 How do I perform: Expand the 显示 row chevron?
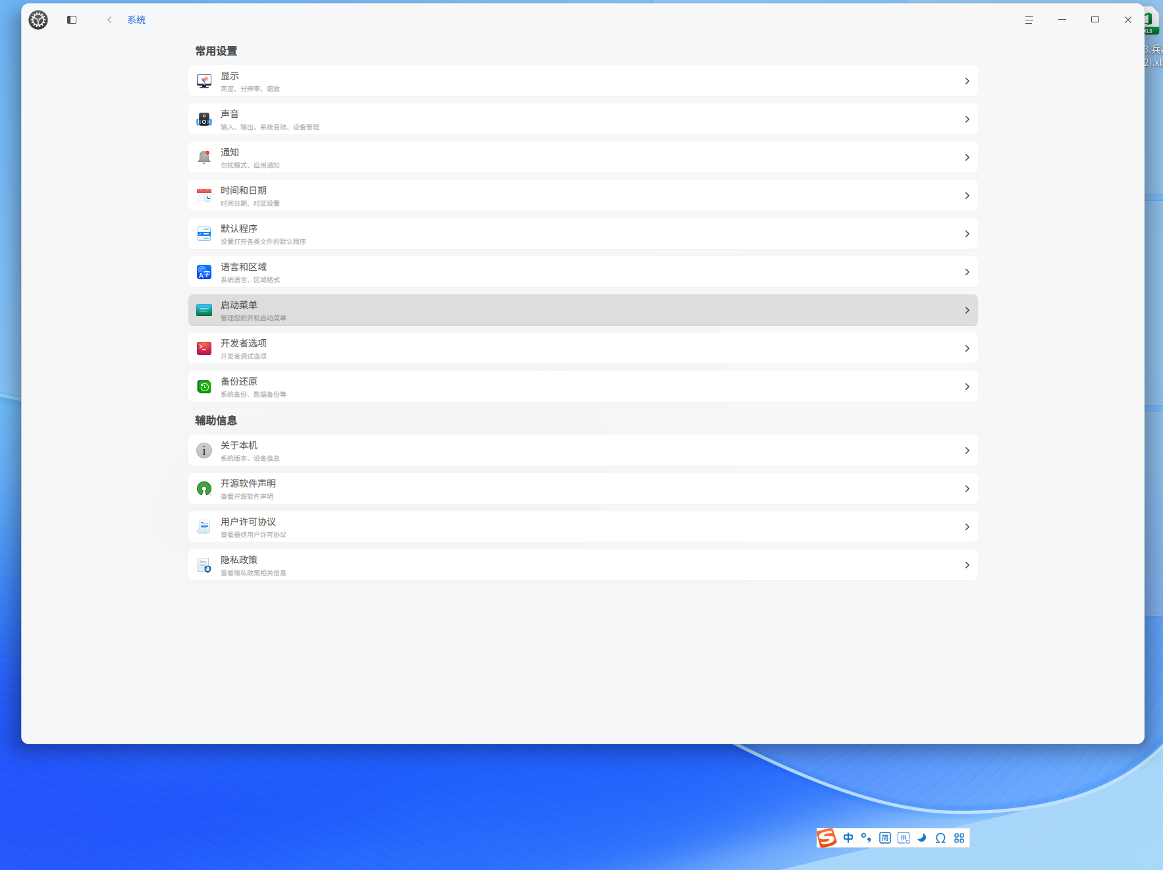[x=967, y=81]
